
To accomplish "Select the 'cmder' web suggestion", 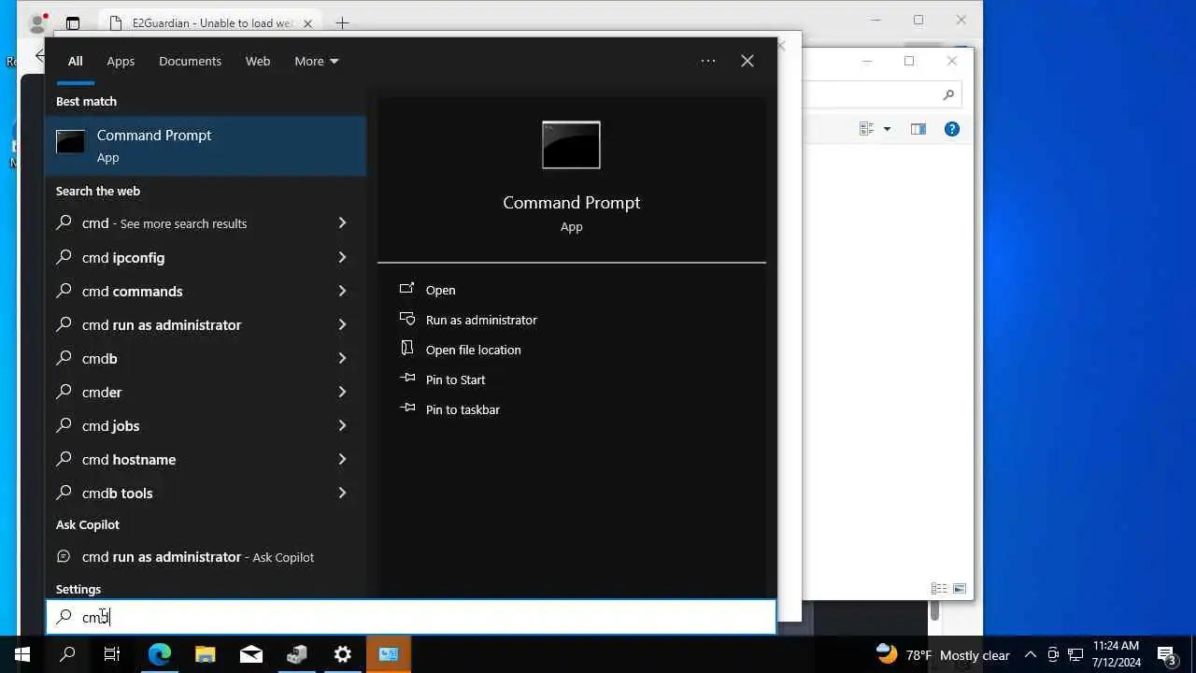I will 206,392.
